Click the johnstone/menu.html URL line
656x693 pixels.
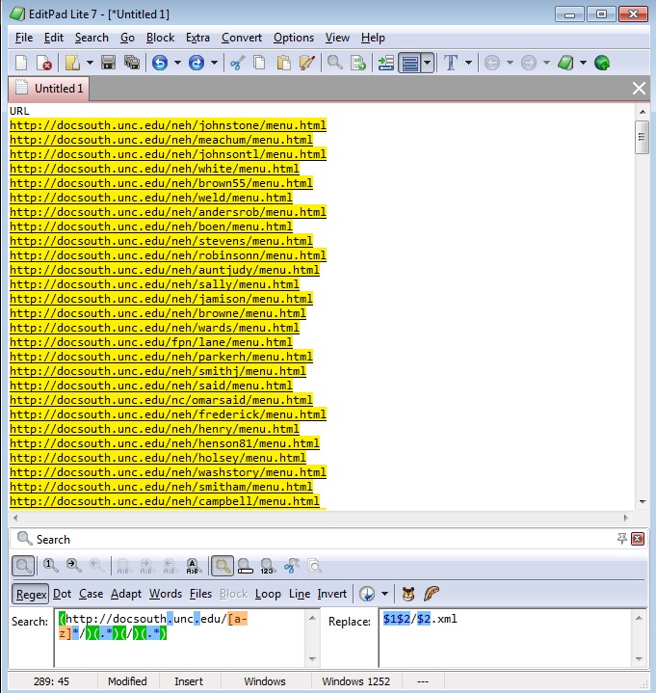click(x=168, y=125)
